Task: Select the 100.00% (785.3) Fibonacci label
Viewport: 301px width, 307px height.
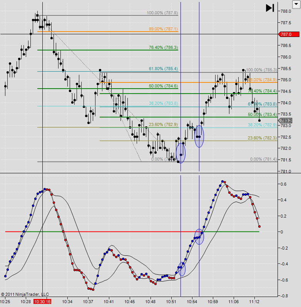Action: point(261,70)
